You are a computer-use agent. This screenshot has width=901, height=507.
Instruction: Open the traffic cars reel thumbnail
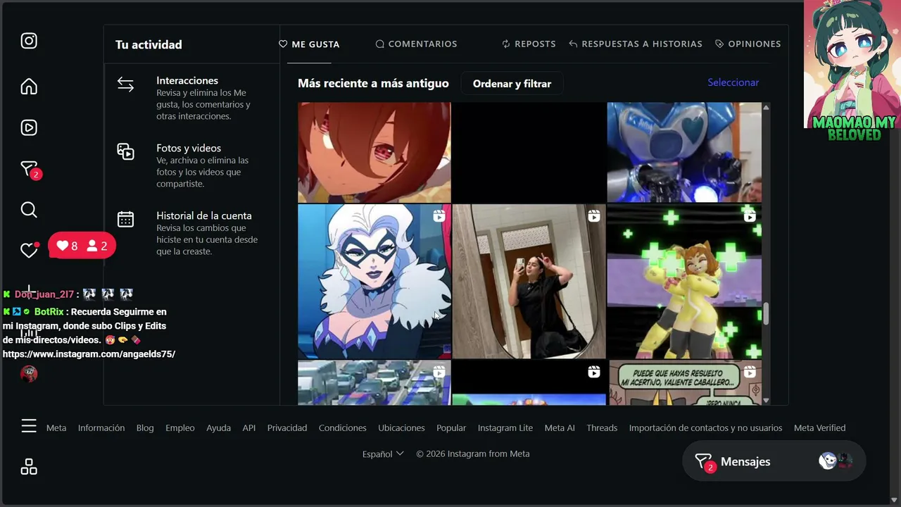[374, 383]
